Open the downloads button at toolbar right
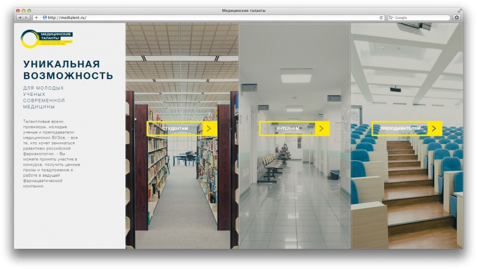 pyautogui.click(x=457, y=18)
